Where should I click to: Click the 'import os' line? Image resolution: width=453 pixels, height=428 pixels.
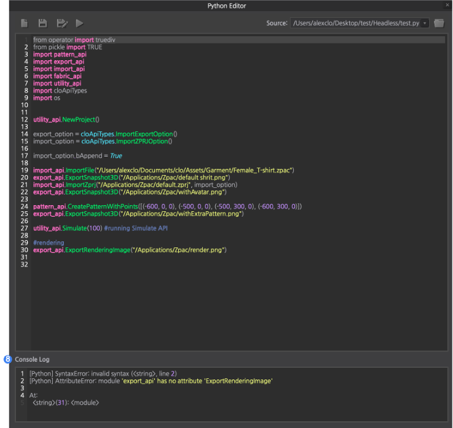tap(47, 98)
